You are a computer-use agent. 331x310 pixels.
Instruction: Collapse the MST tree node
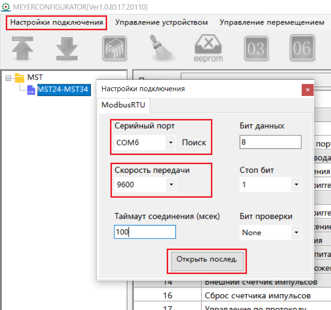click(x=8, y=77)
